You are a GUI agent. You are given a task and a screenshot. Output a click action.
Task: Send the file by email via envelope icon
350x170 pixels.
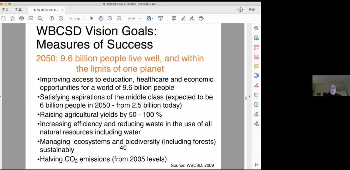[31, 18]
